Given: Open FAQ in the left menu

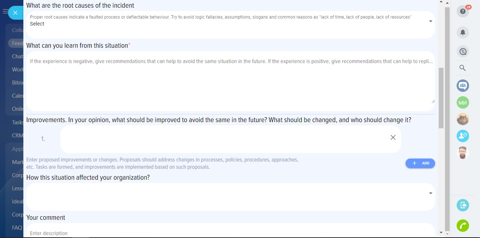Looking at the screenshot, I should [17, 227].
